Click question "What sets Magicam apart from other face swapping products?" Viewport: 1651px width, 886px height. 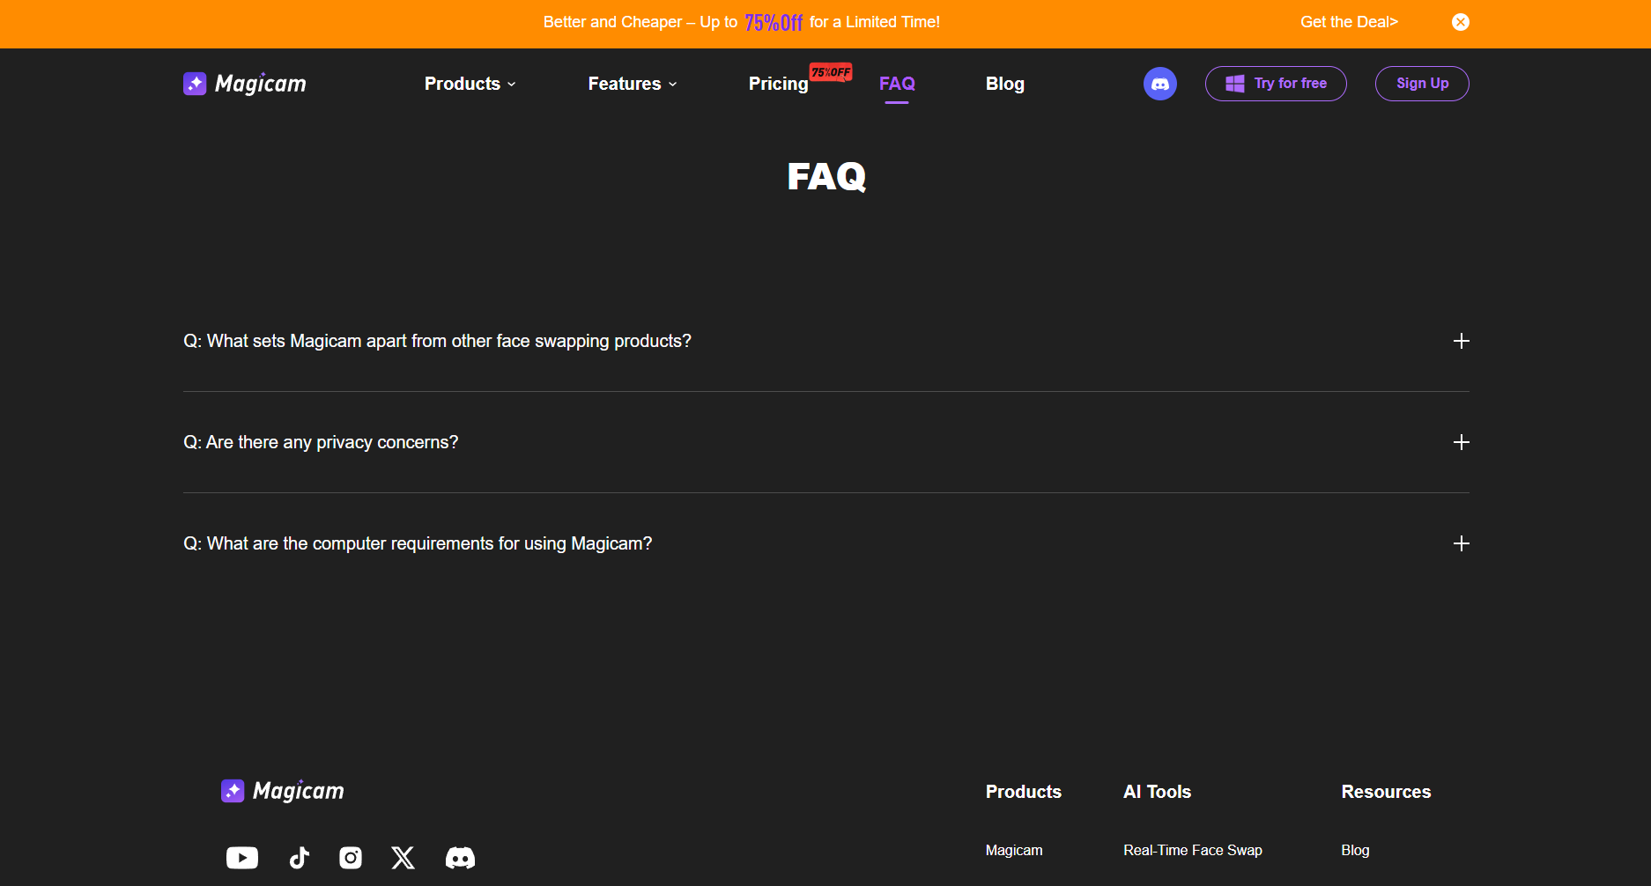point(437,341)
